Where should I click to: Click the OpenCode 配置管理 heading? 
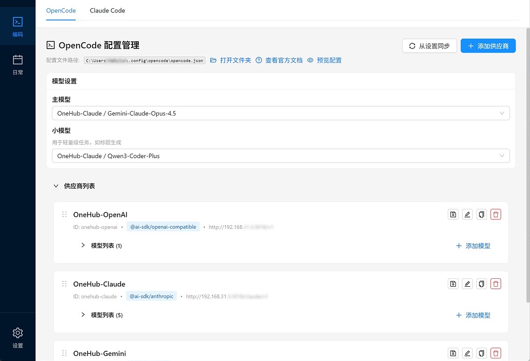pos(99,45)
